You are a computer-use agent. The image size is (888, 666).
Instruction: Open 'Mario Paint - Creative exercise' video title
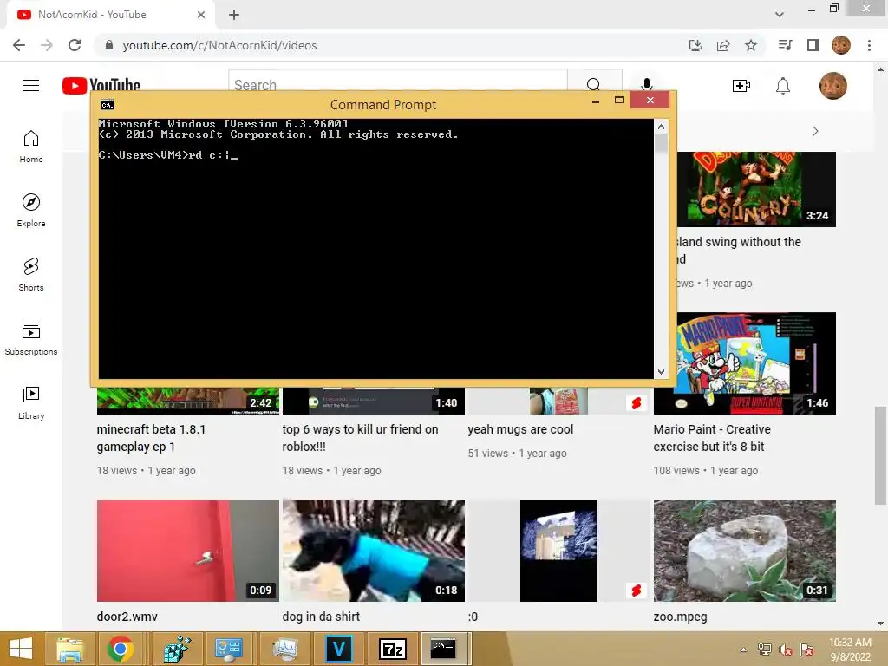pos(712,438)
